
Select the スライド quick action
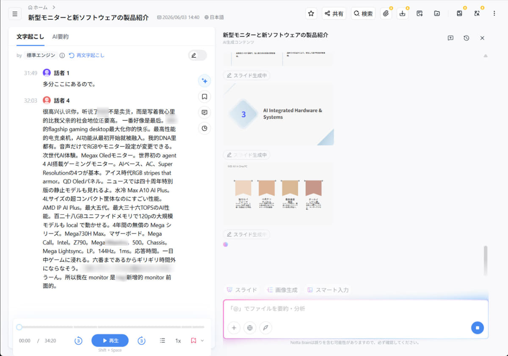coord(242,290)
